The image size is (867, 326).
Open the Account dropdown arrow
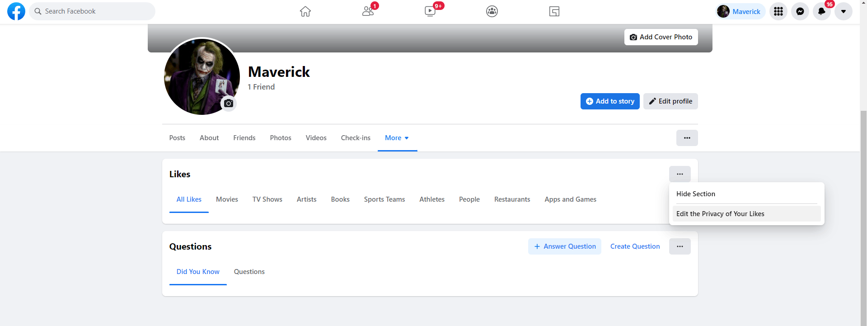(844, 11)
